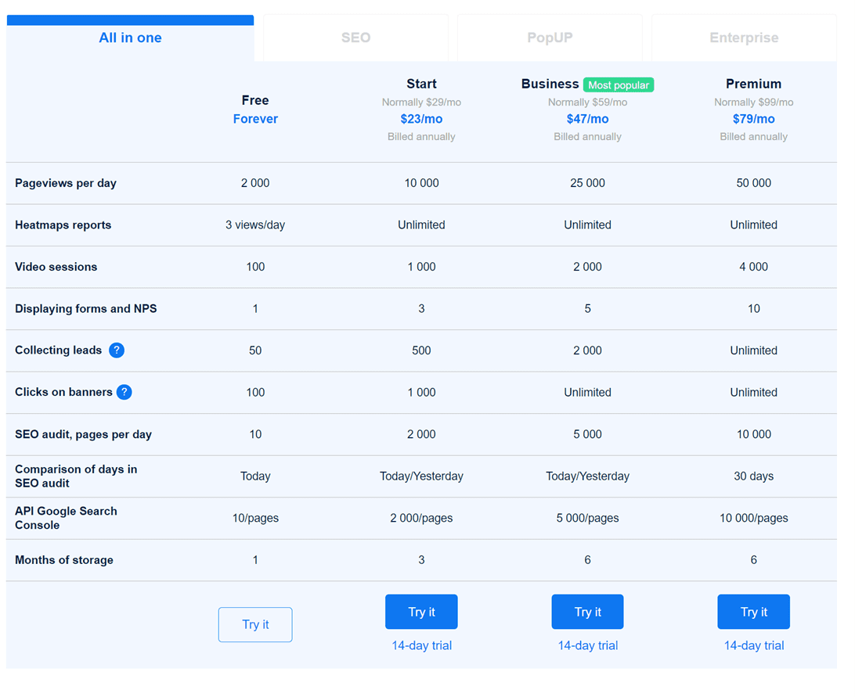The height and width of the screenshot is (697, 855).
Task: Click the $79/mo Premium price
Action: pyautogui.click(x=753, y=118)
